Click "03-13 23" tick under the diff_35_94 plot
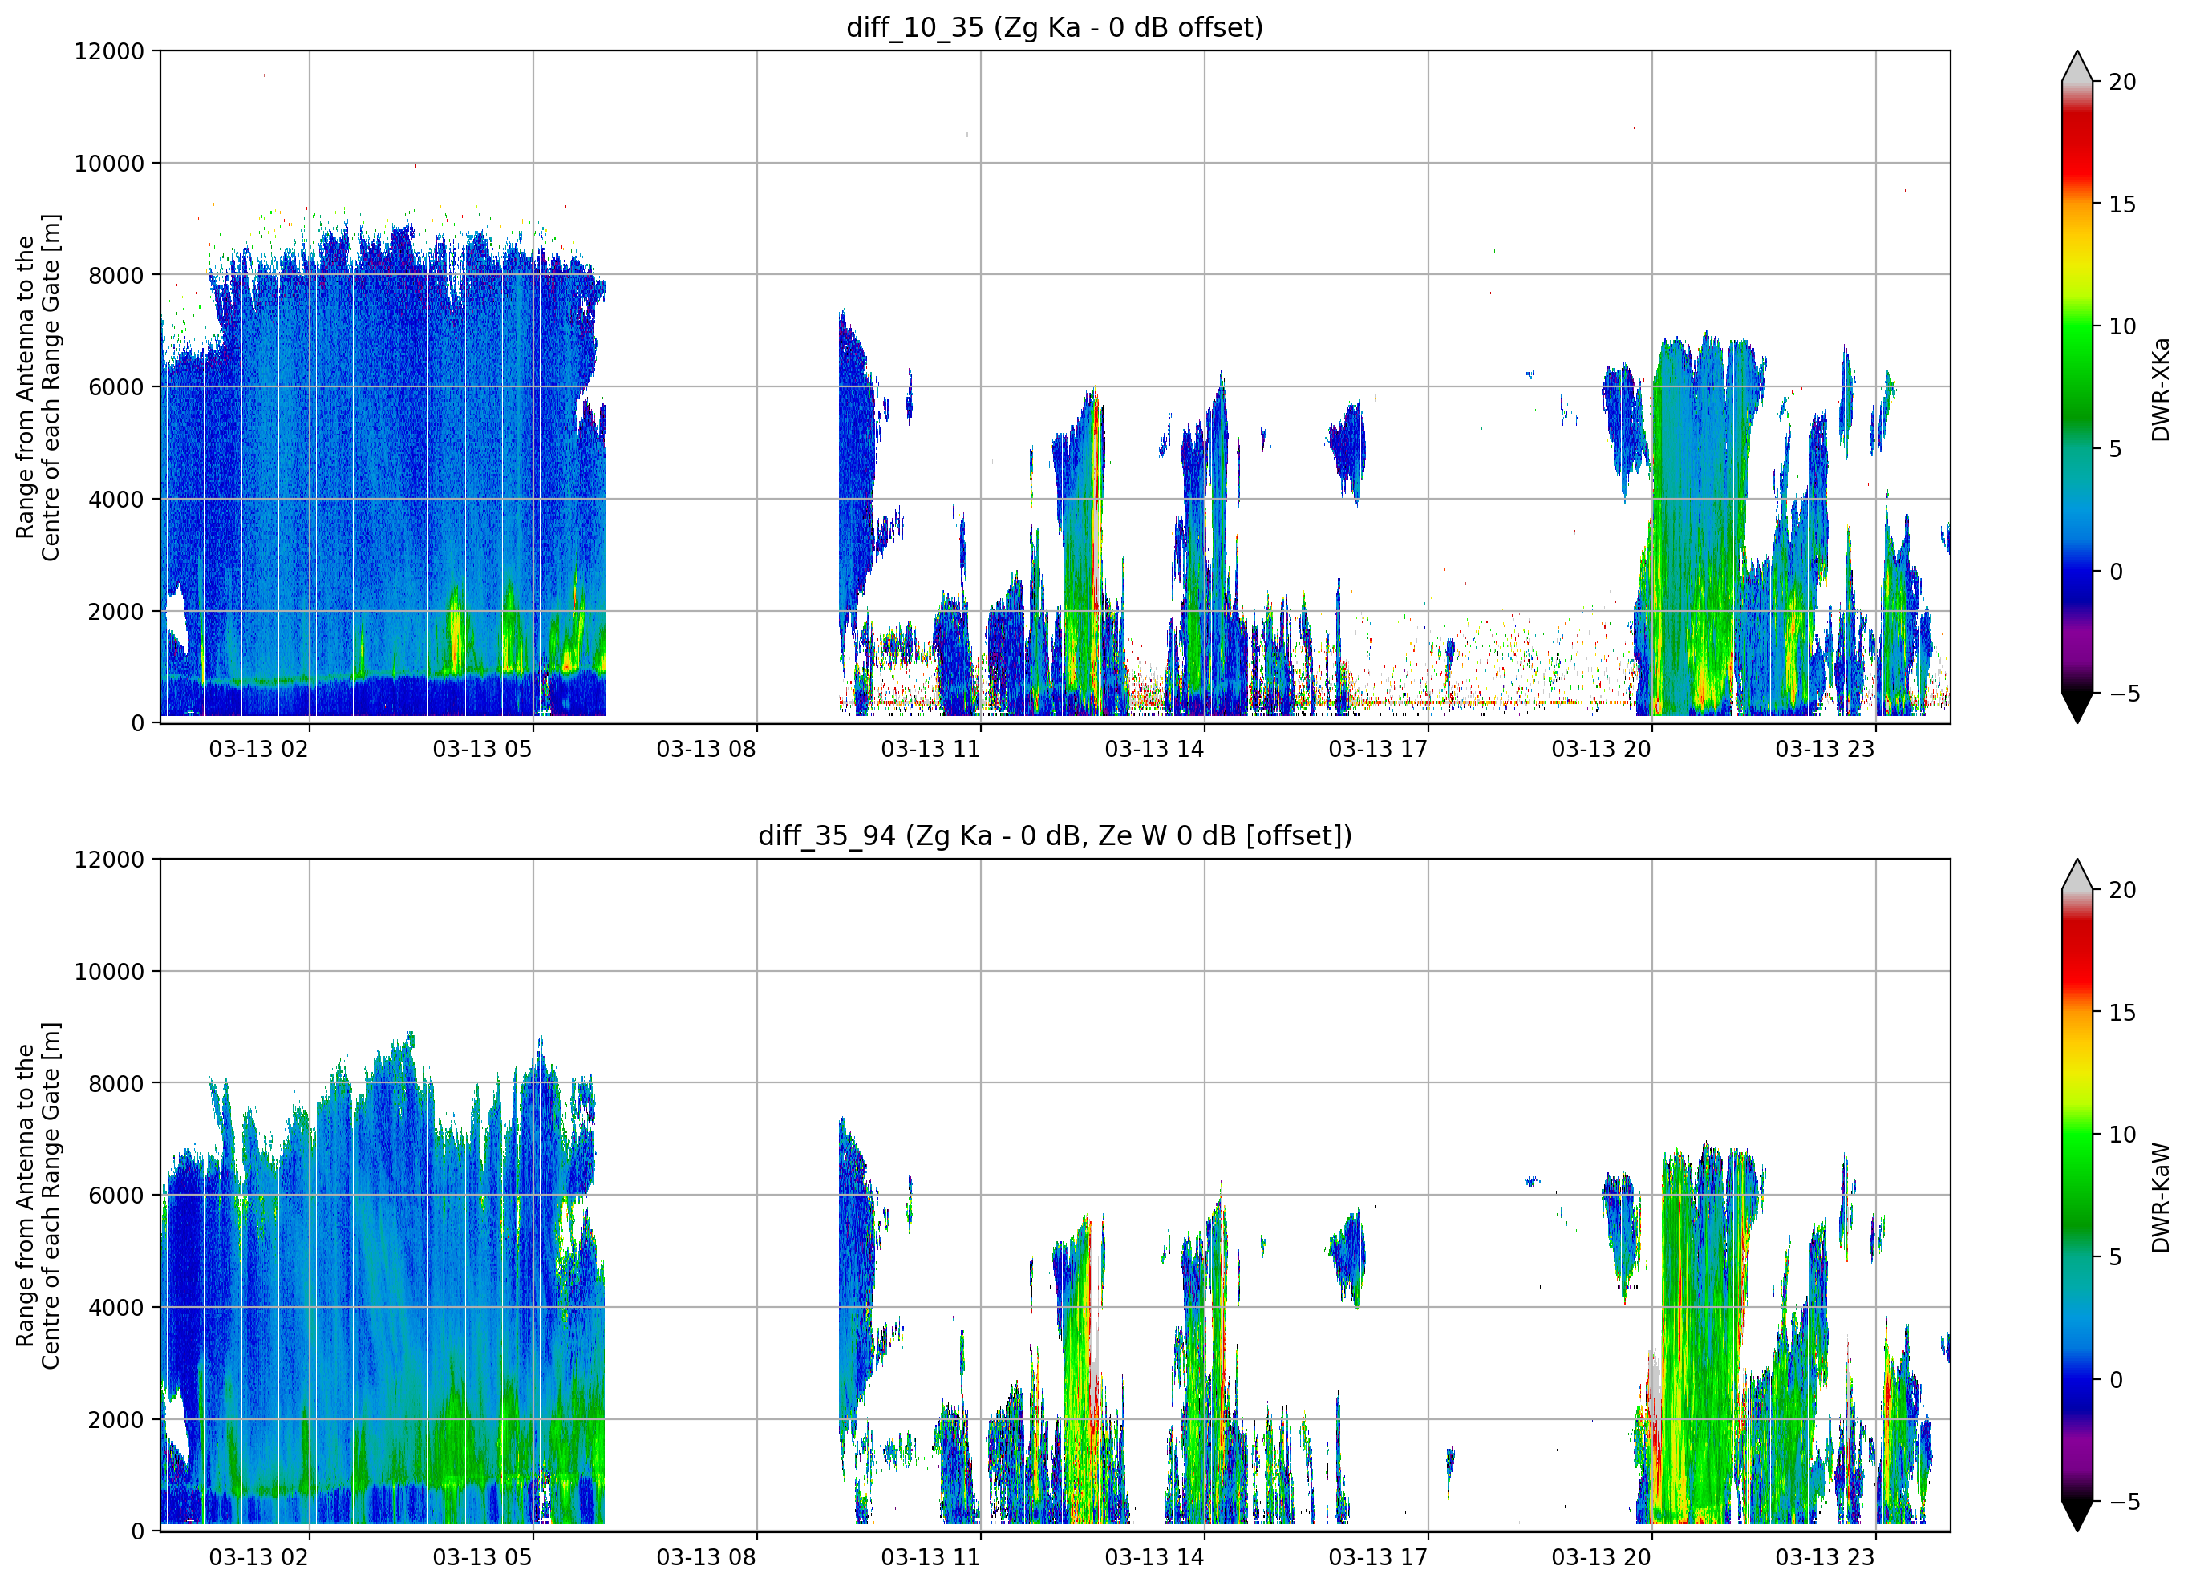The width and height of the screenshot is (2188, 1586). [1825, 1558]
